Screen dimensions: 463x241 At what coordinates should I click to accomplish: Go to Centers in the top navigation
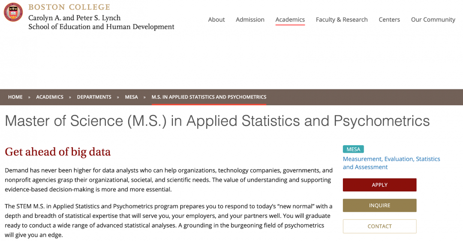pyautogui.click(x=389, y=20)
